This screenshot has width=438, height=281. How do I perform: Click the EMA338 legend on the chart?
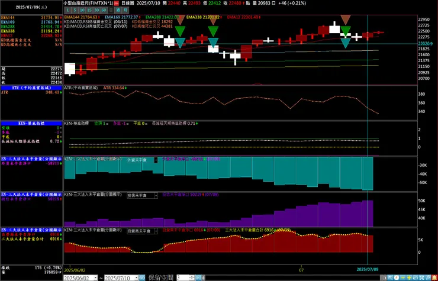(x=204, y=17)
